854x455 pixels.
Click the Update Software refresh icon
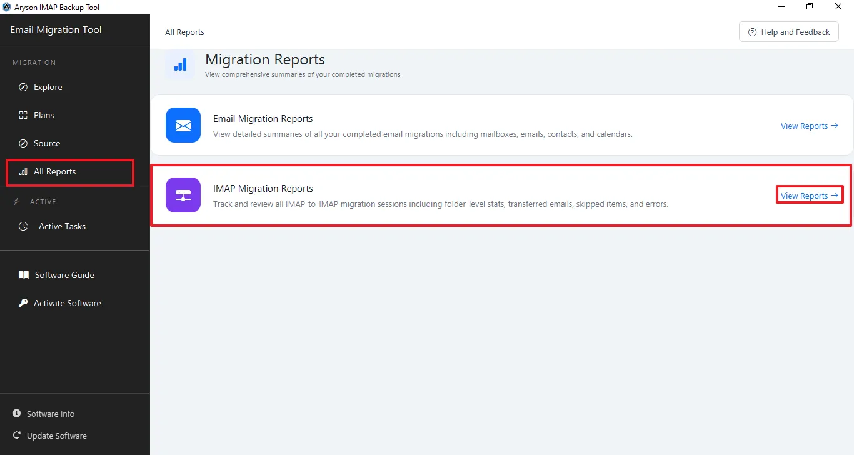[16, 436]
